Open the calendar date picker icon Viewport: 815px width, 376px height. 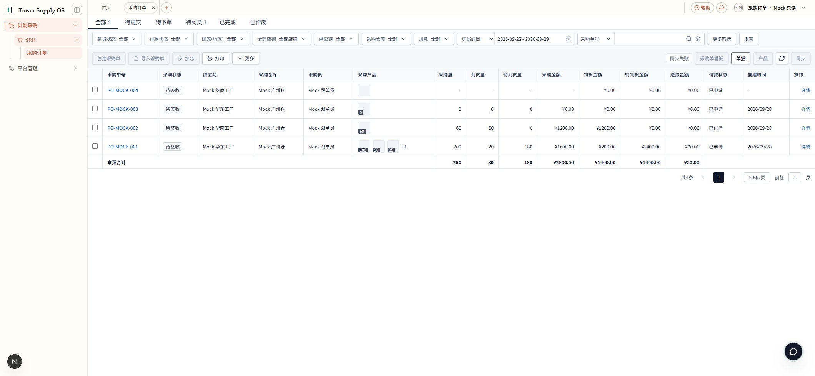click(568, 39)
